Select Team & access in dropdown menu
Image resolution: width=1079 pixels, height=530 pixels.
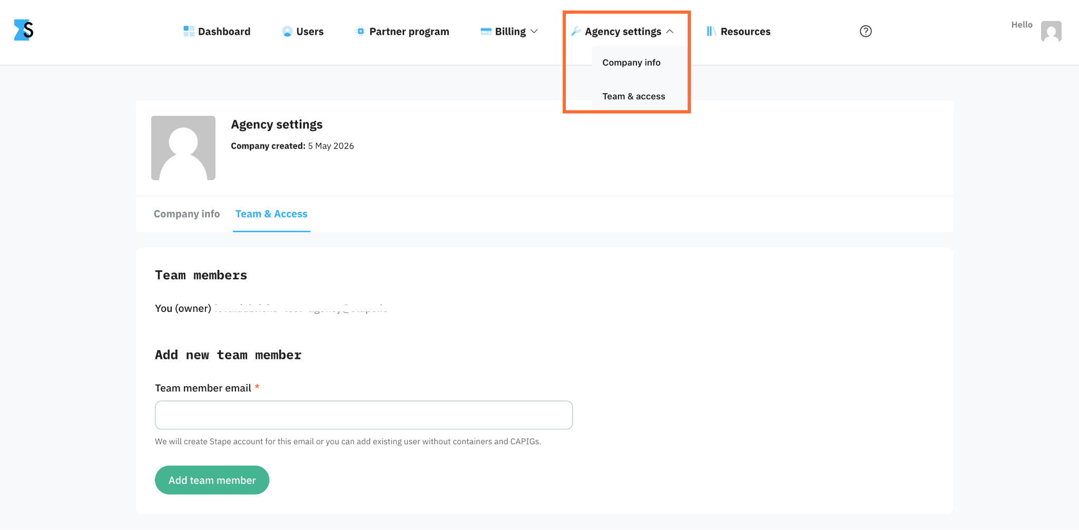coord(634,96)
